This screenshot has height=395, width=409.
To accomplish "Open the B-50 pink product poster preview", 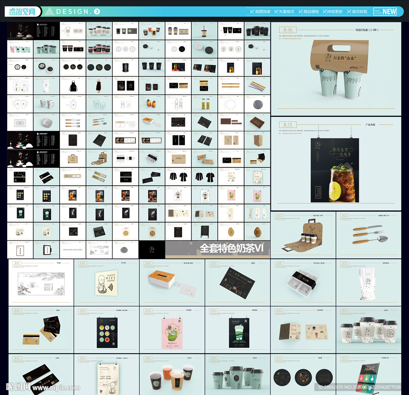I will click(172, 330).
